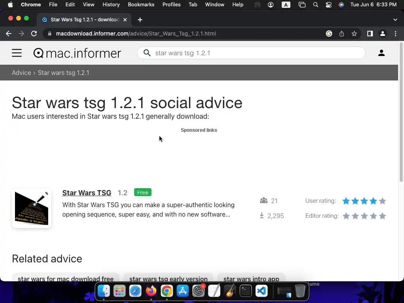404x303 pixels.
Task: Open Spotlight search in menu bar
Action: coord(315,5)
